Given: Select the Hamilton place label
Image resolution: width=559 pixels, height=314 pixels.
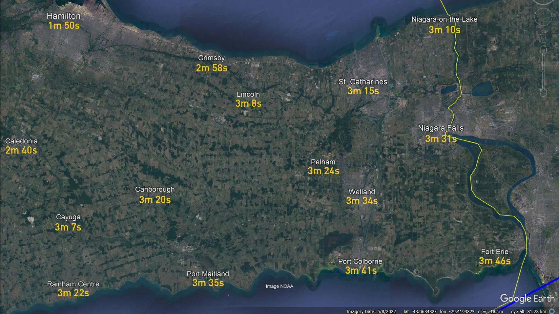Looking at the screenshot, I should (x=63, y=16).
